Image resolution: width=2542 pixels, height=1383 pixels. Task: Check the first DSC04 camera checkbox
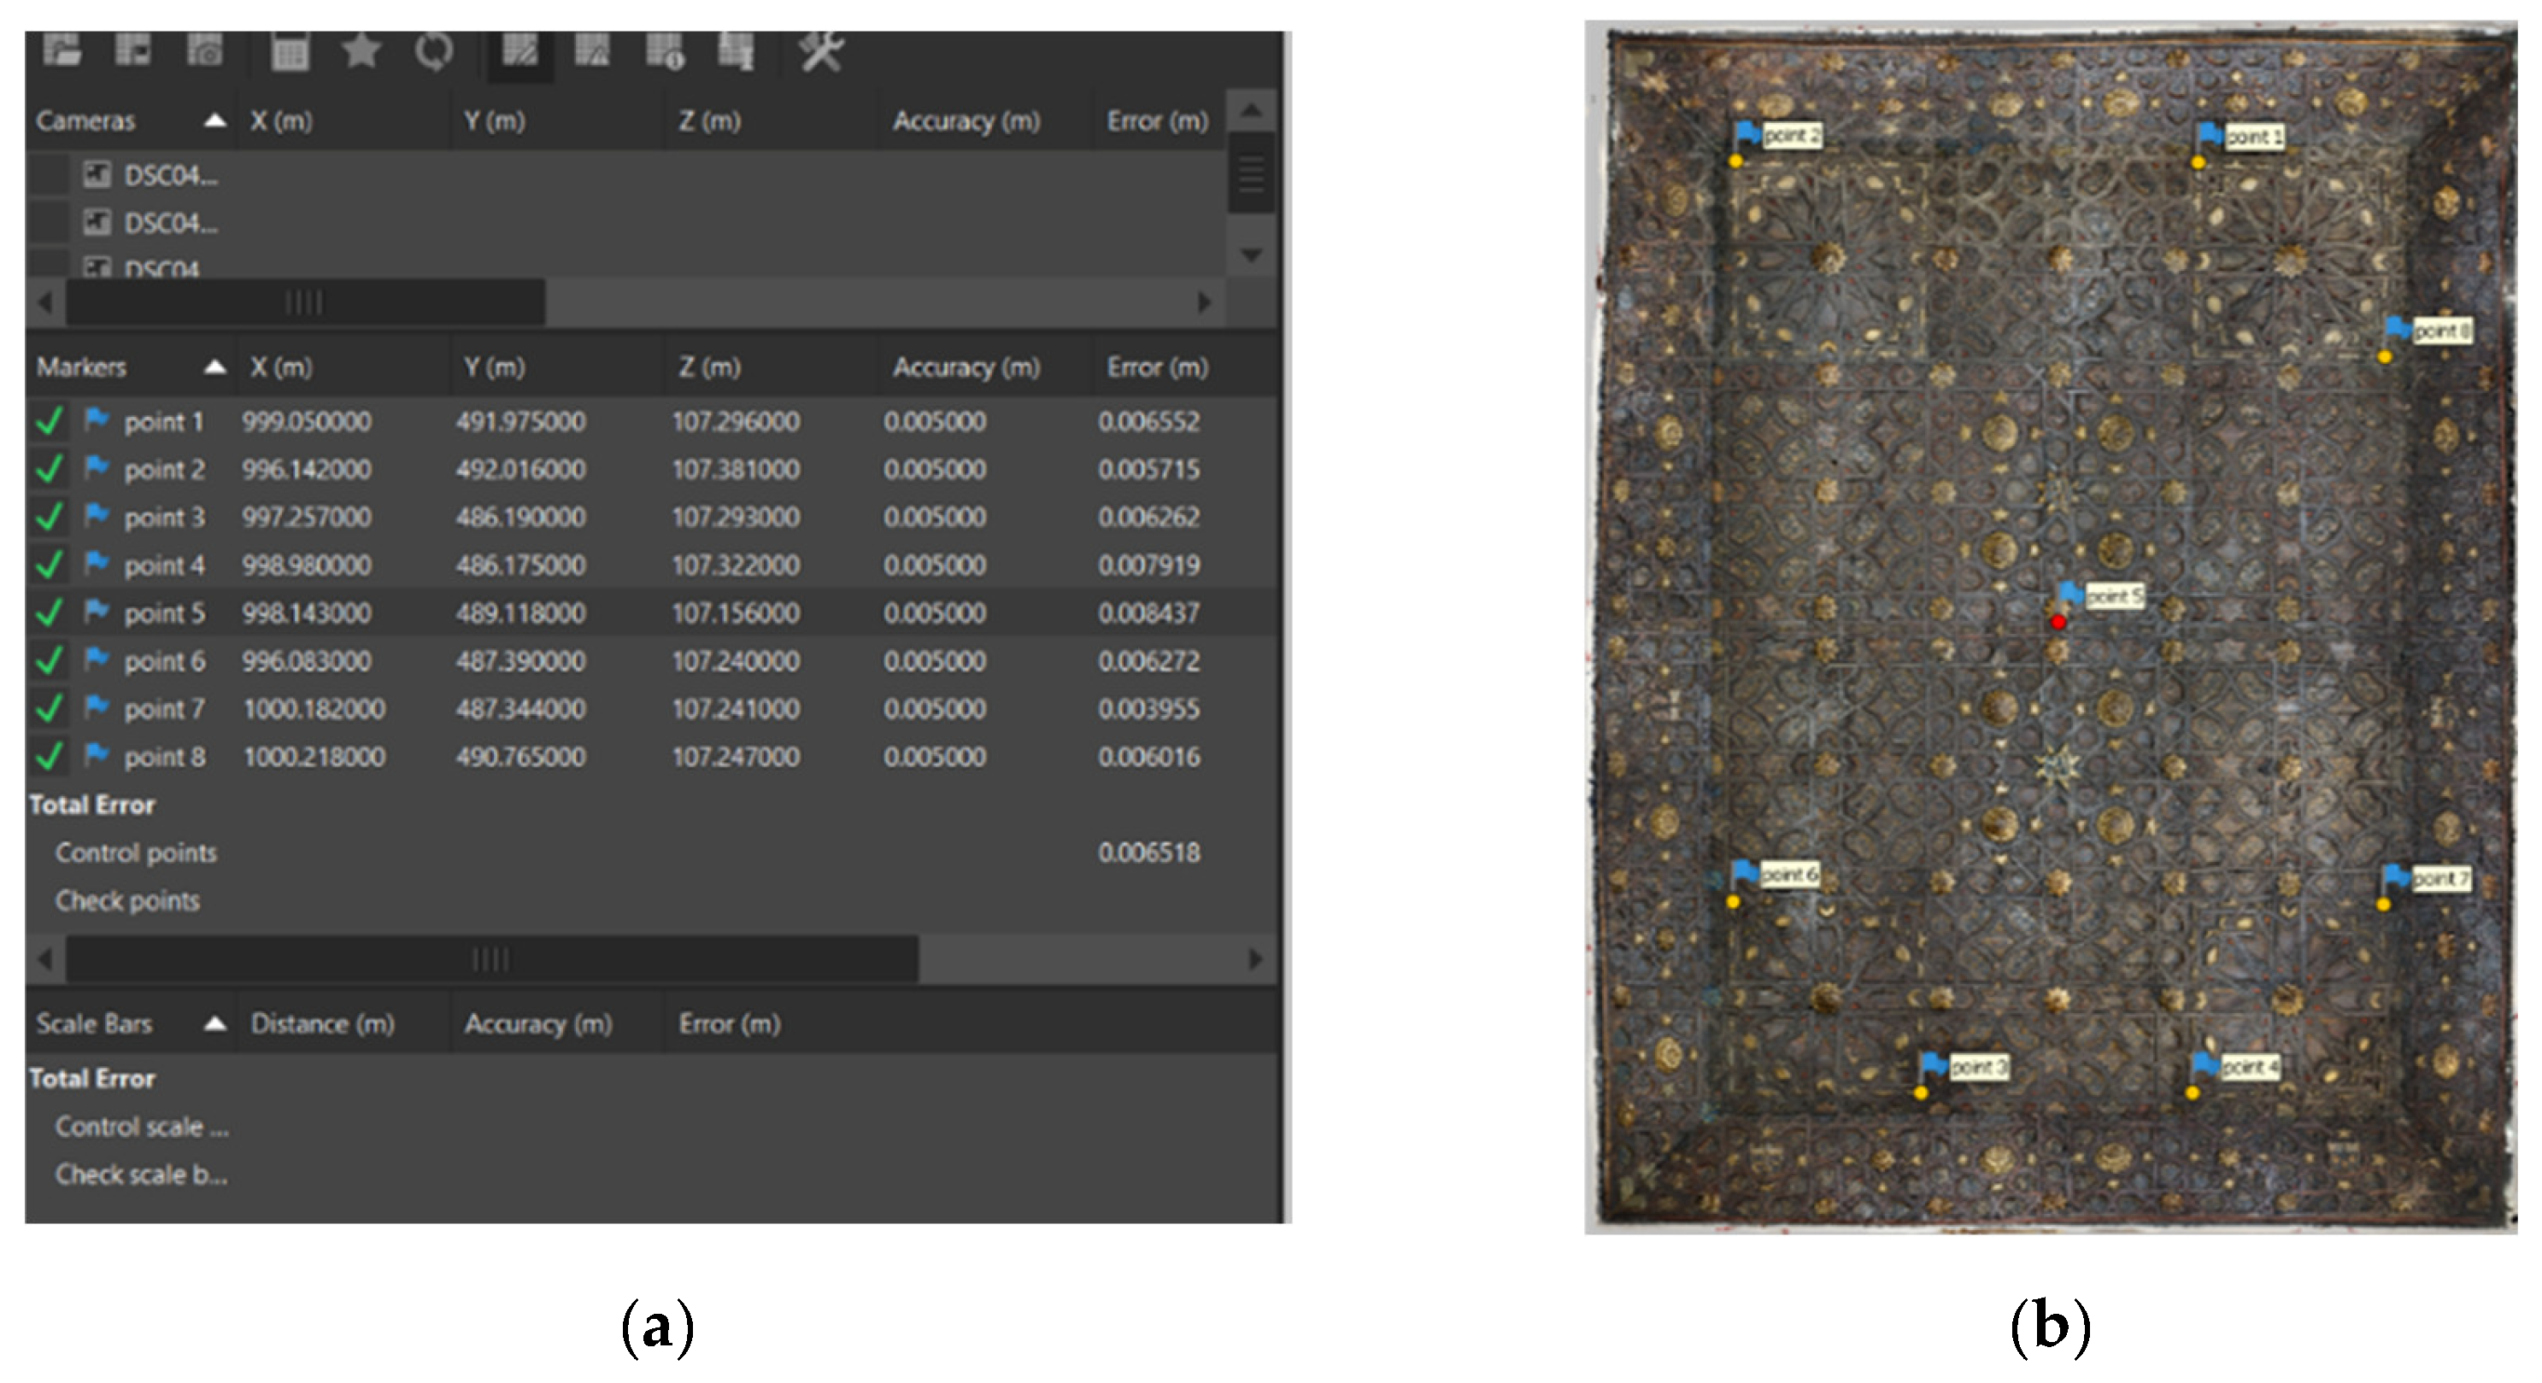pos(49,176)
